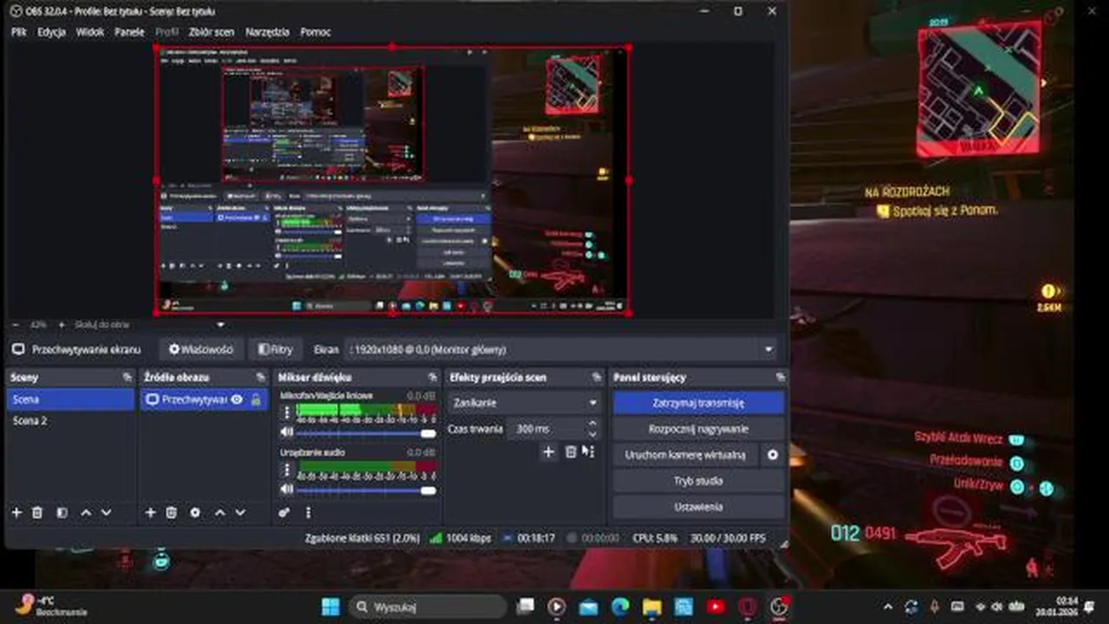
Task: Add a new scene in Sceny panel
Action: click(x=16, y=513)
